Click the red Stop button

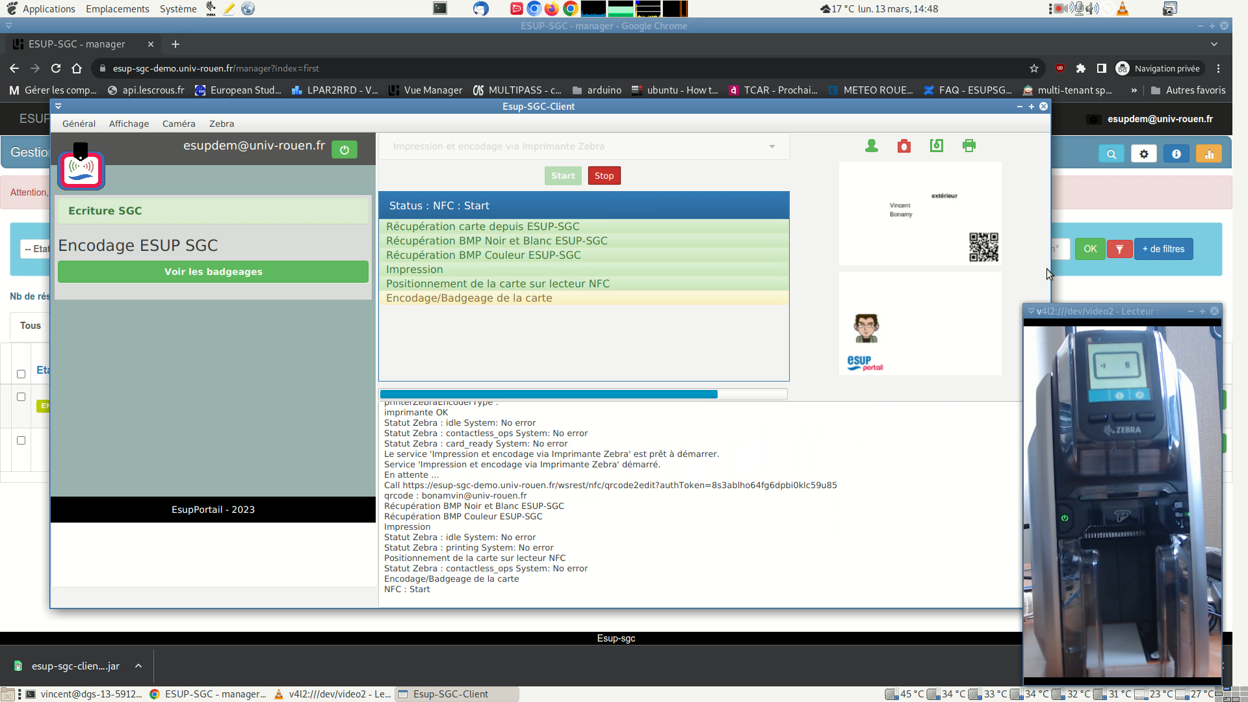click(604, 175)
